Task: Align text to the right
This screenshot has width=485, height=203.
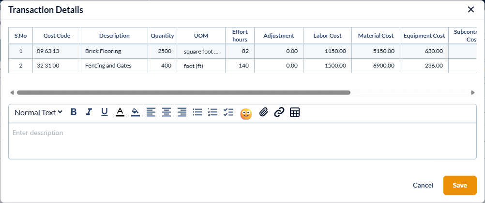Action: click(x=182, y=112)
